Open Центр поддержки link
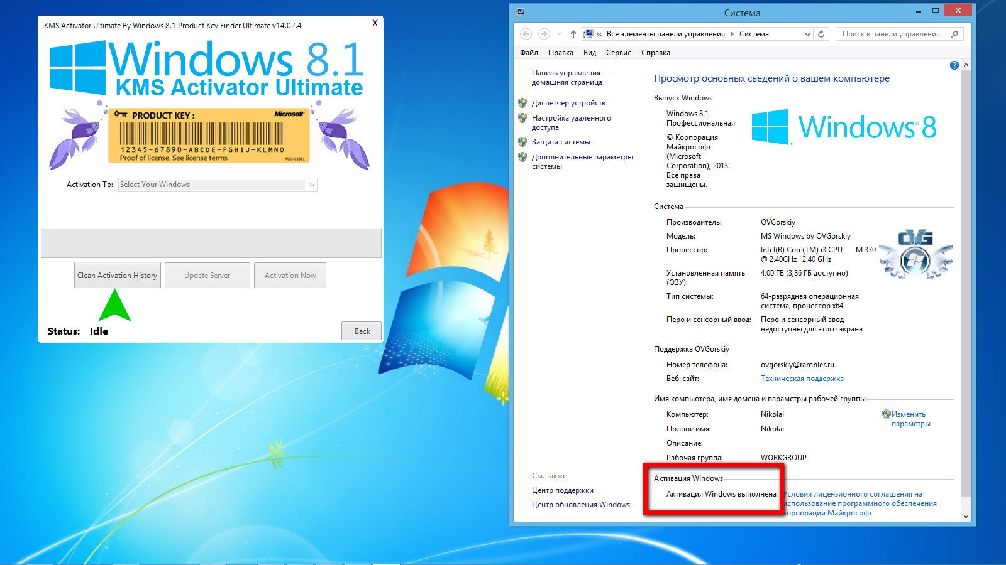 tap(563, 490)
